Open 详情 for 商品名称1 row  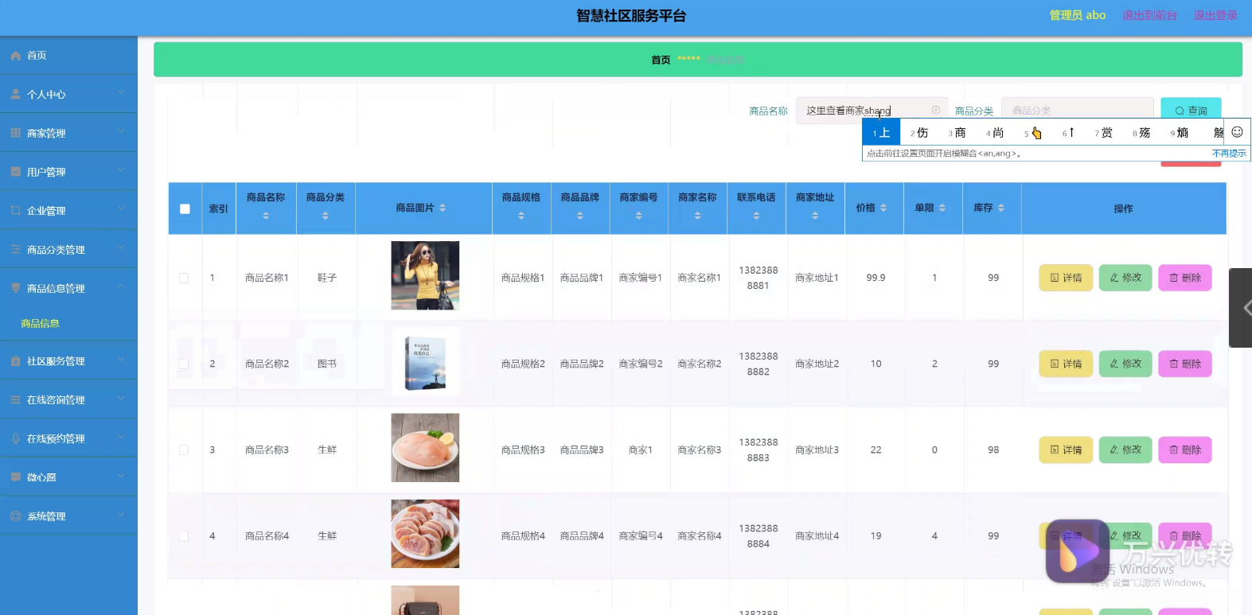click(1066, 278)
